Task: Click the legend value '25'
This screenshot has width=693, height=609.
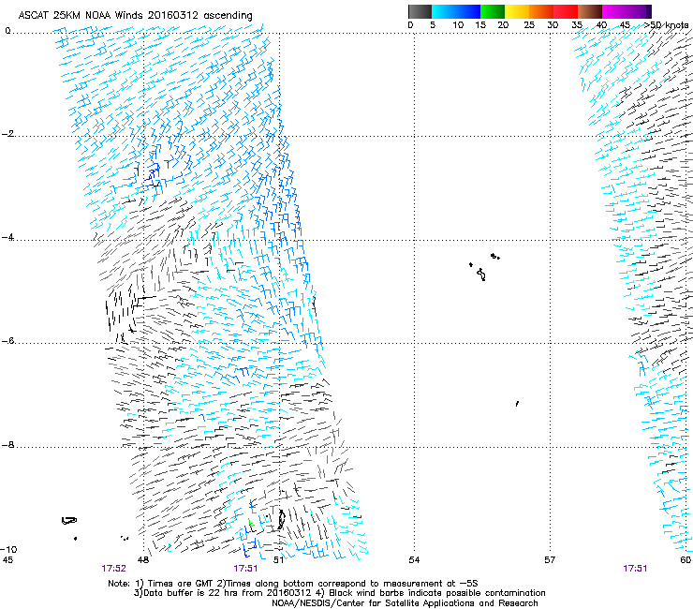Action: 529,25
